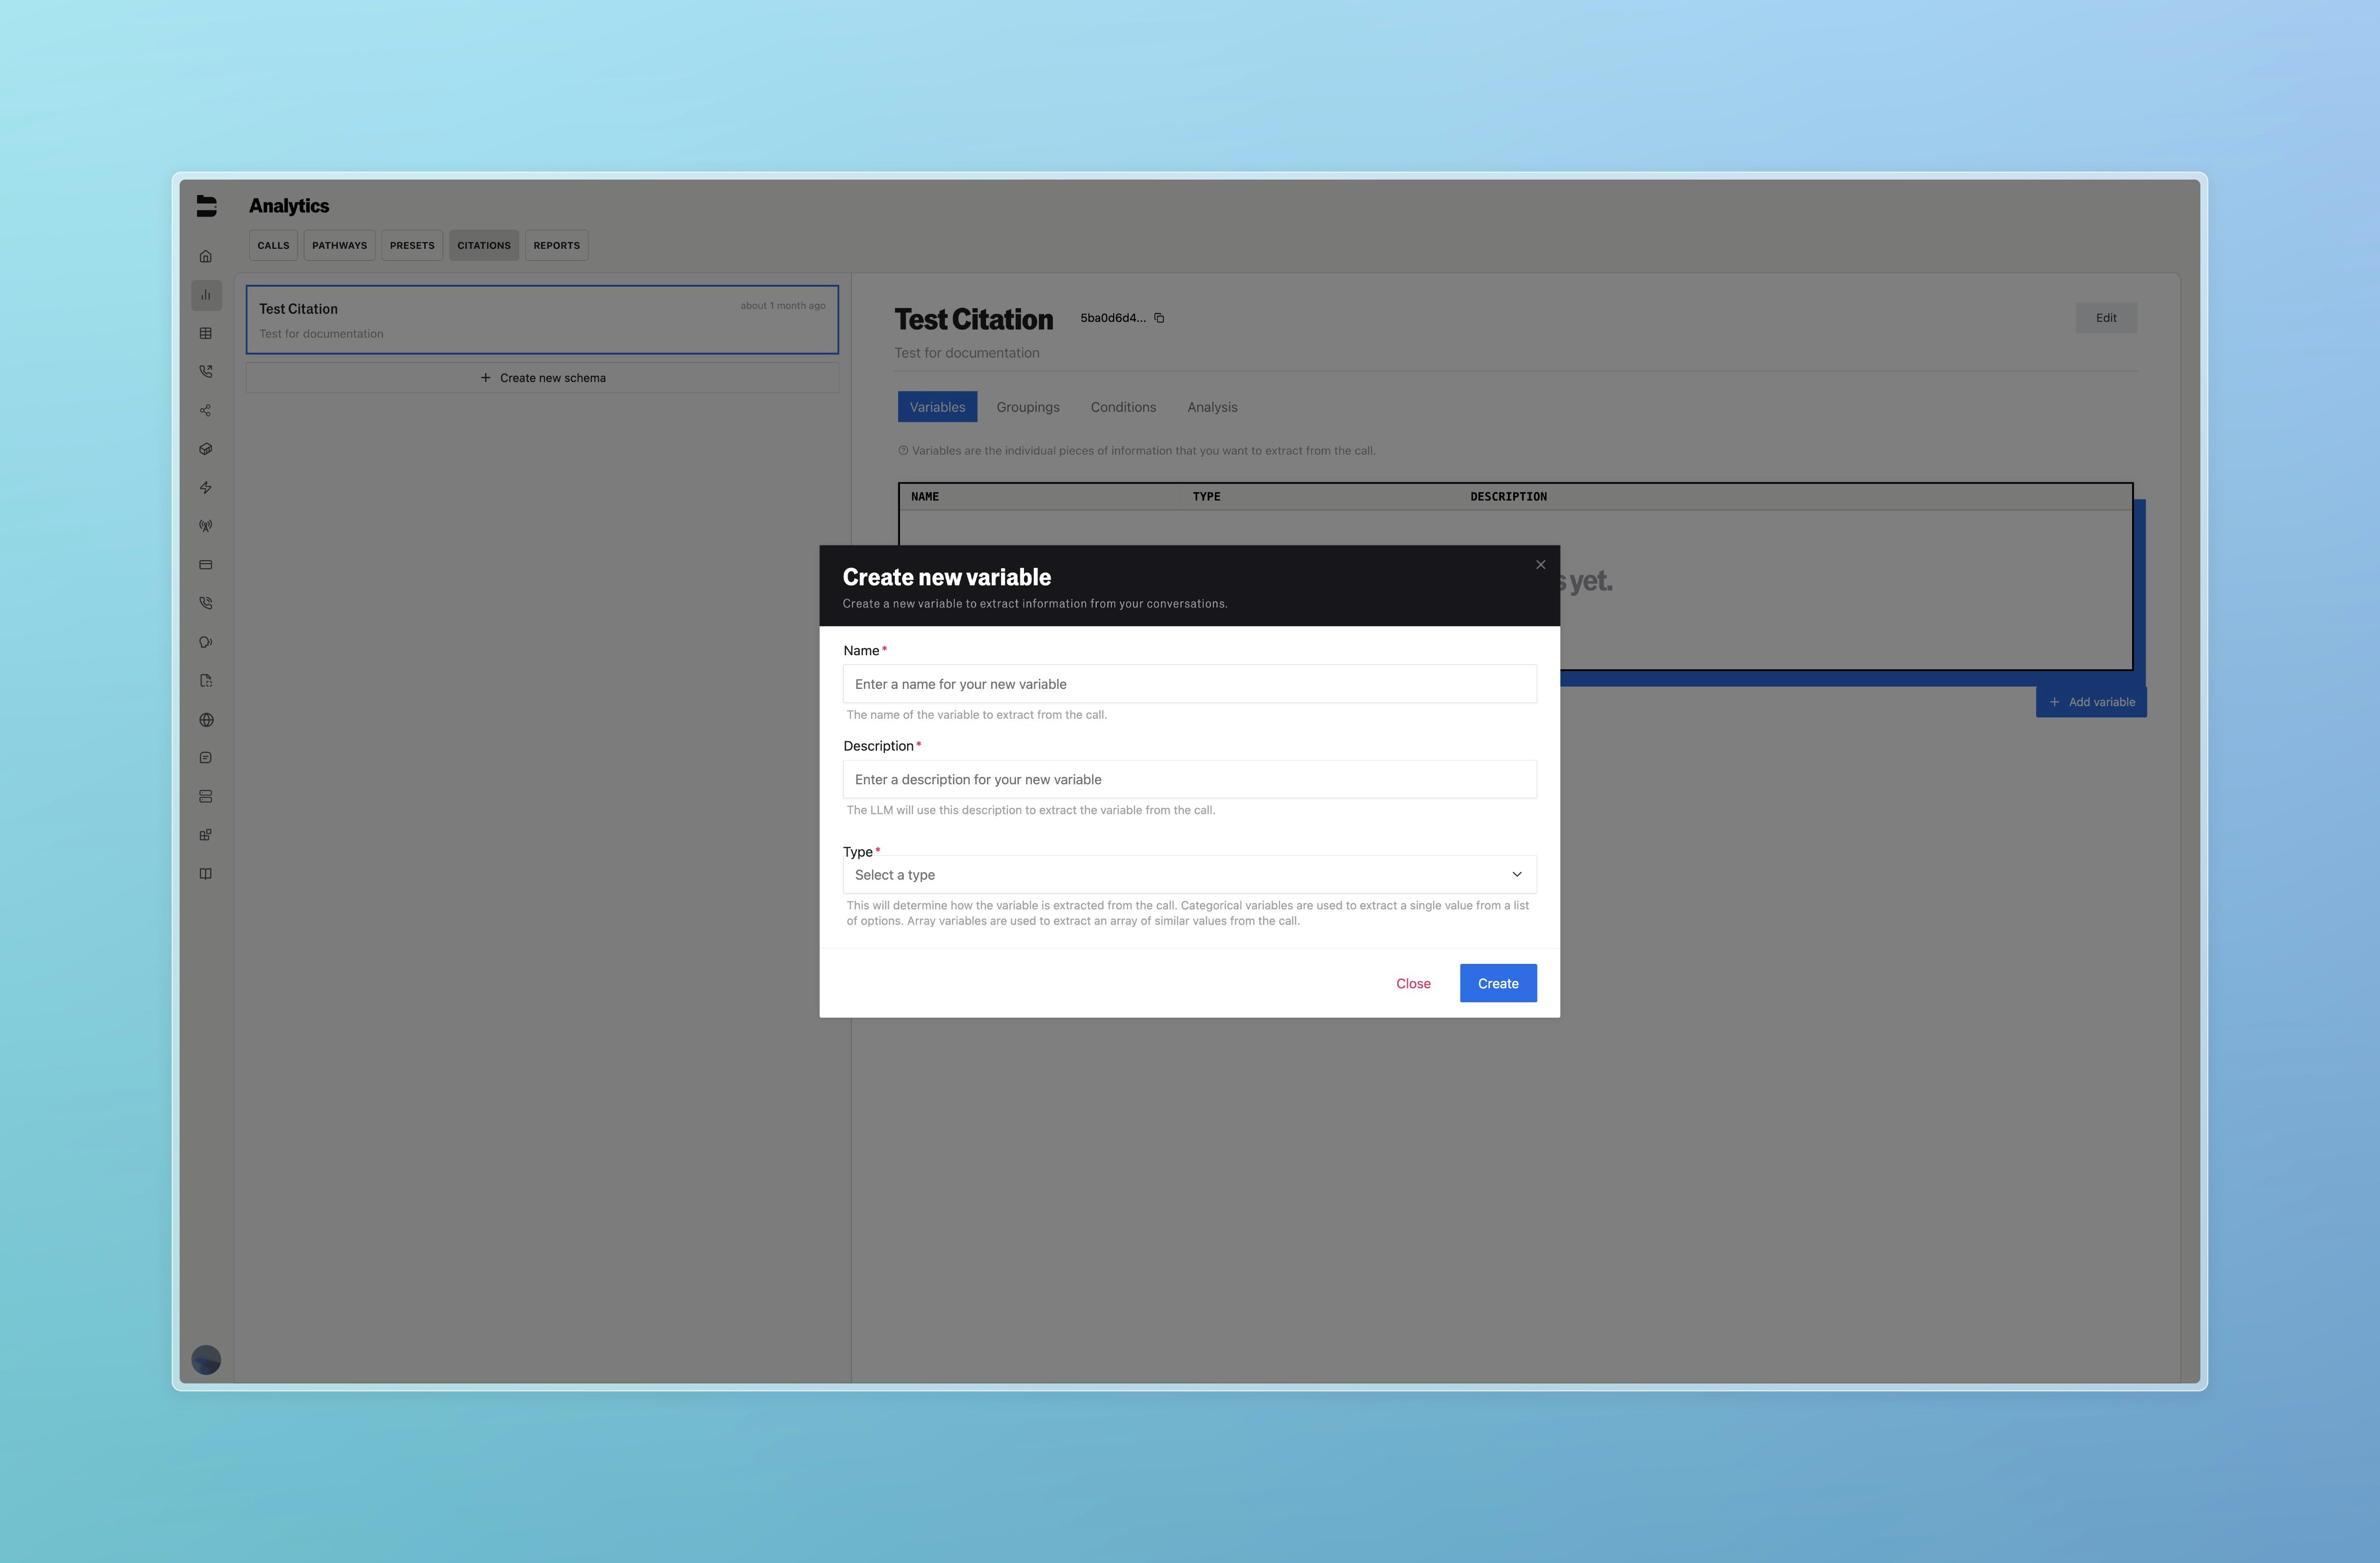Screen dimensions: 2380x1563
Task: Click the speaking head voices icon
Action: [x=206, y=642]
